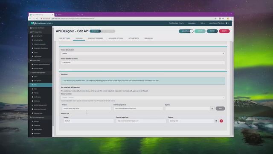Image resolution: width=273 pixels, height=154 pixels.
Task: Switch to Endpoint Designer tab
Action: pos(96,38)
